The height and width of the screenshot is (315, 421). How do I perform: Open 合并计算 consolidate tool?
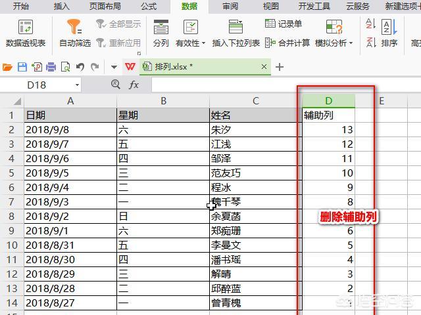(287, 43)
